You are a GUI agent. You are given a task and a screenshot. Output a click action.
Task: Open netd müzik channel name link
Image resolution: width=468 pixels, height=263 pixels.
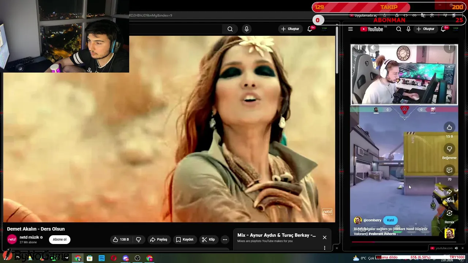coord(29,237)
